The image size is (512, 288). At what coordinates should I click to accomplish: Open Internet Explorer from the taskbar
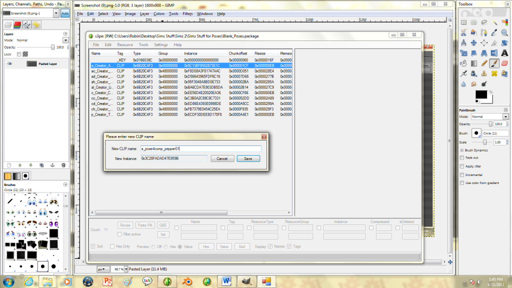tap(28, 281)
